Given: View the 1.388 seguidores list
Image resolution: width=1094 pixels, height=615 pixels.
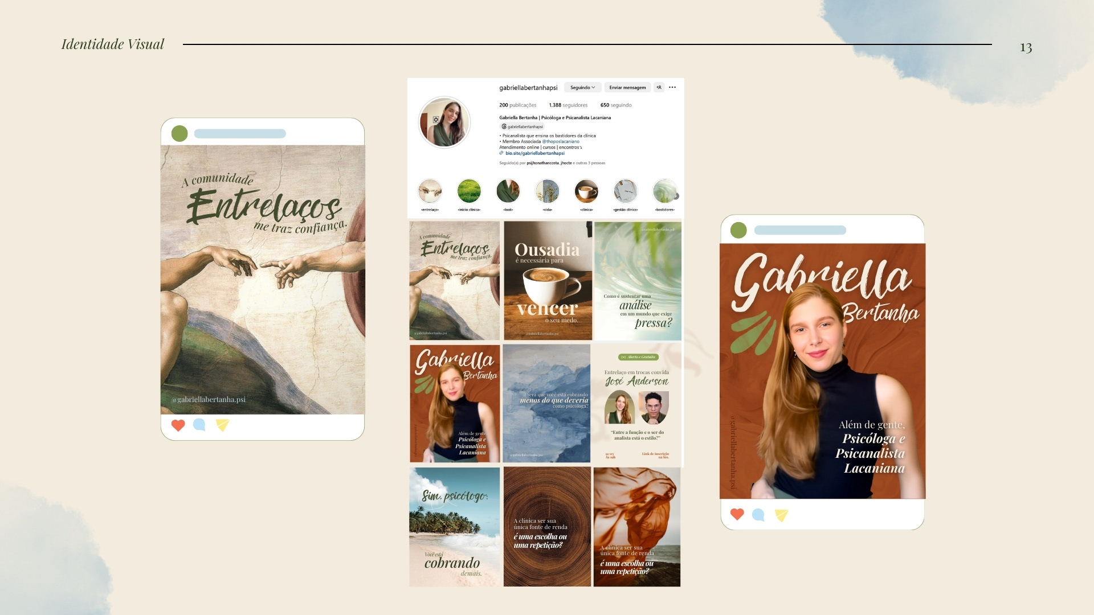Looking at the screenshot, I should (568, 105).
